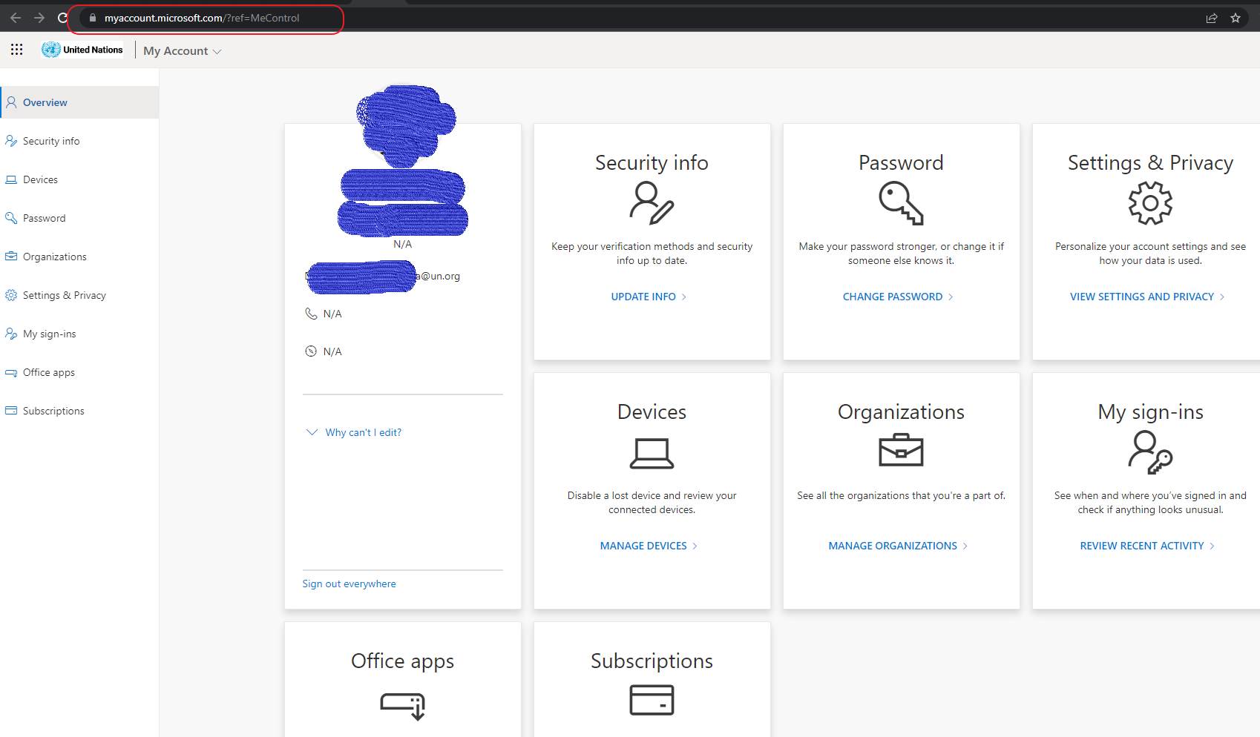1260x737 pixels.
Task: Click the Subscriptions card icon in sidebar
Action: 11,411
